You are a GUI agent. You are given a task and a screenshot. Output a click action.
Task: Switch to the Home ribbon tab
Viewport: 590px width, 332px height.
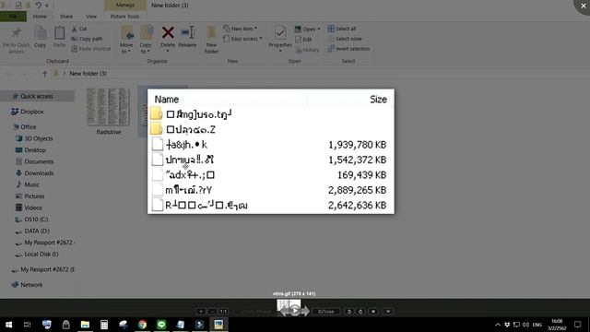coord(40,17)
